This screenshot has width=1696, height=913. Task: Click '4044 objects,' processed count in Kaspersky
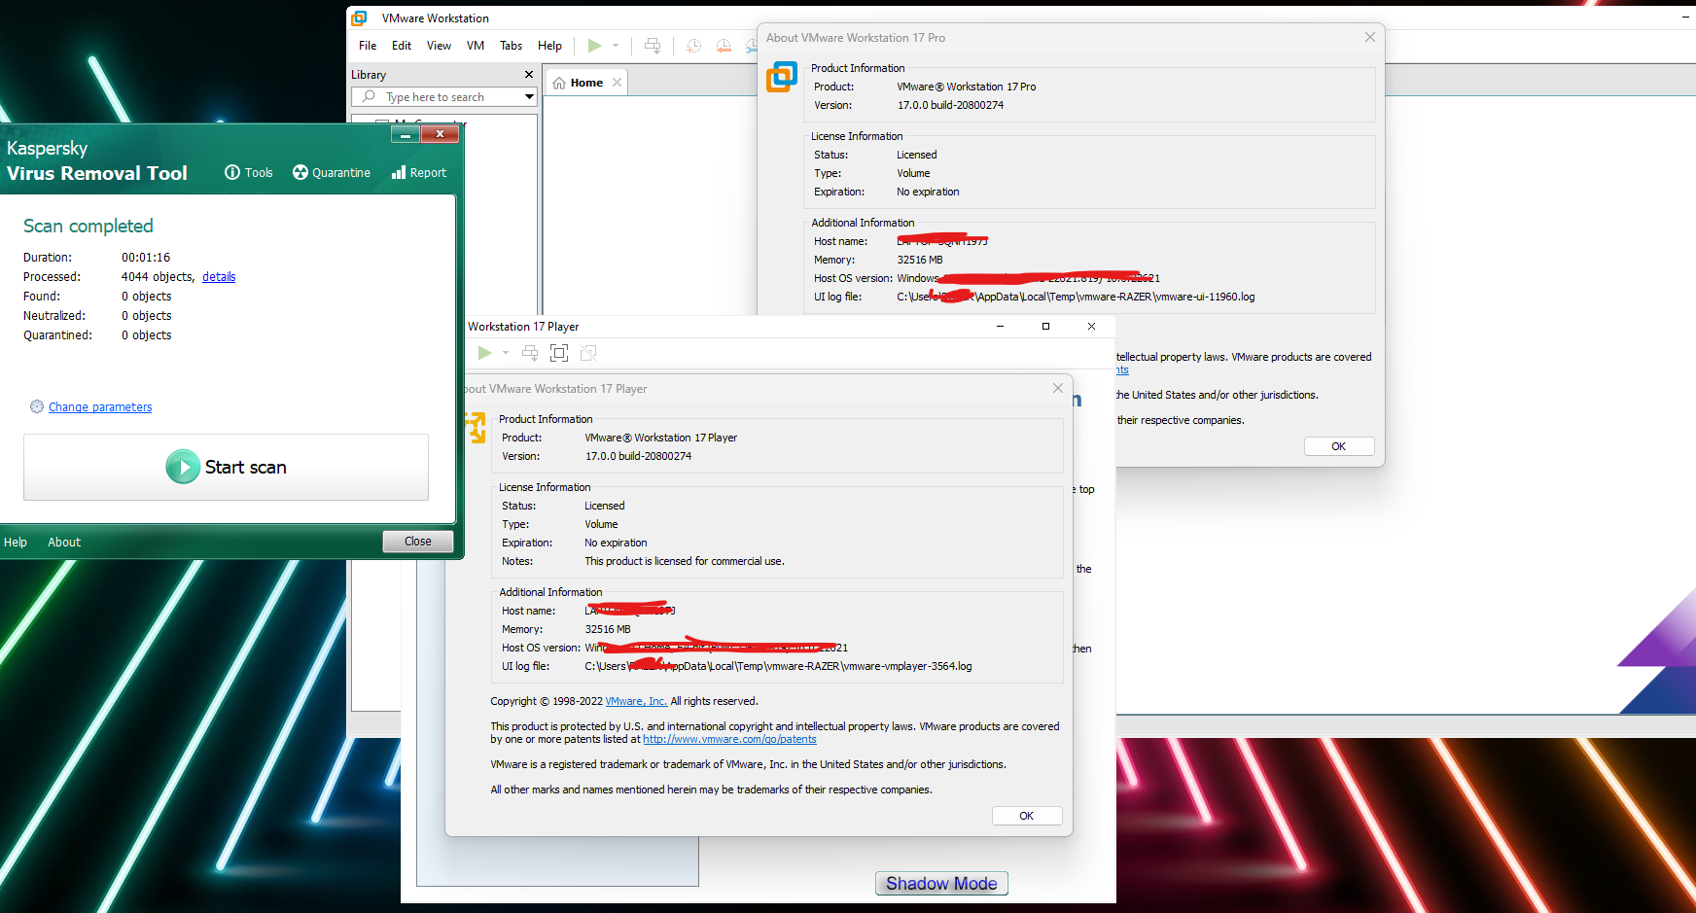[x=159, y=277]
